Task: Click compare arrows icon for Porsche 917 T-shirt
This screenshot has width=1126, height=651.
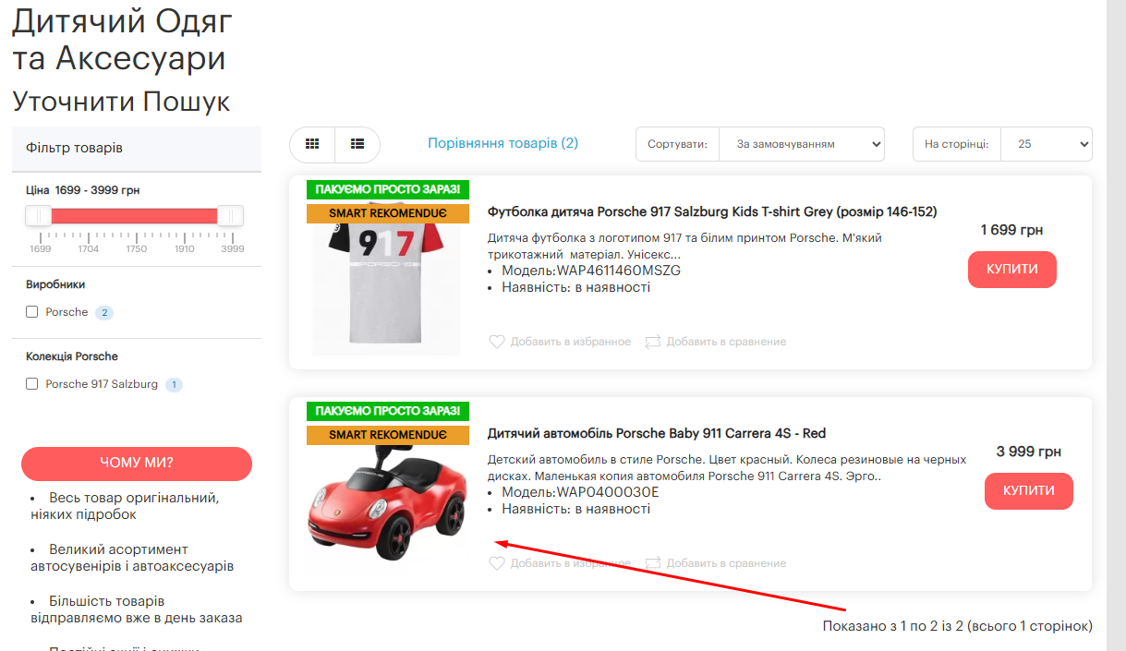Action: pyautogui.click(x=653, y=342)
